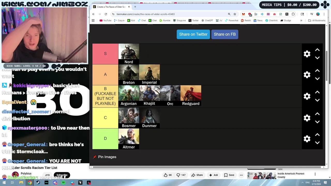Select the green D tier label
The image size is (331, 186).
[105, 139]
